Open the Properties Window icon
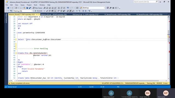This screenshot has width=175, height=98. pyautogui.click(x=108, y=8)
